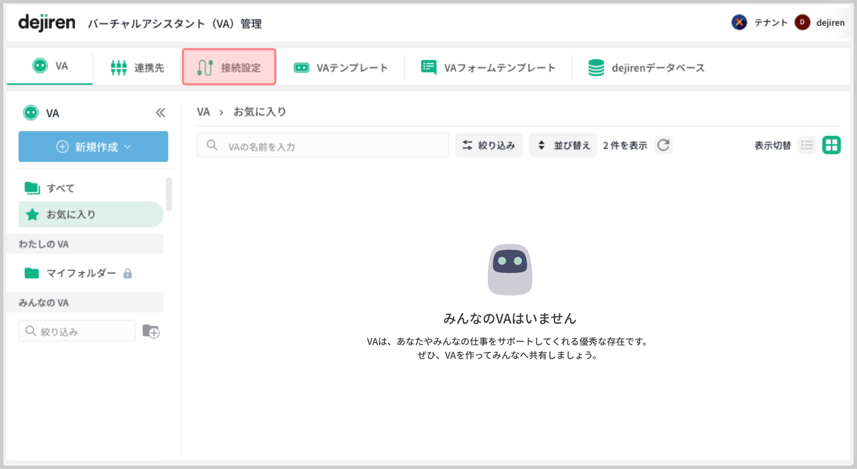The width and height of the screenshot is (857, 469).
Task: Click the robot mascot illustration
Action: [x=510, y=269]
